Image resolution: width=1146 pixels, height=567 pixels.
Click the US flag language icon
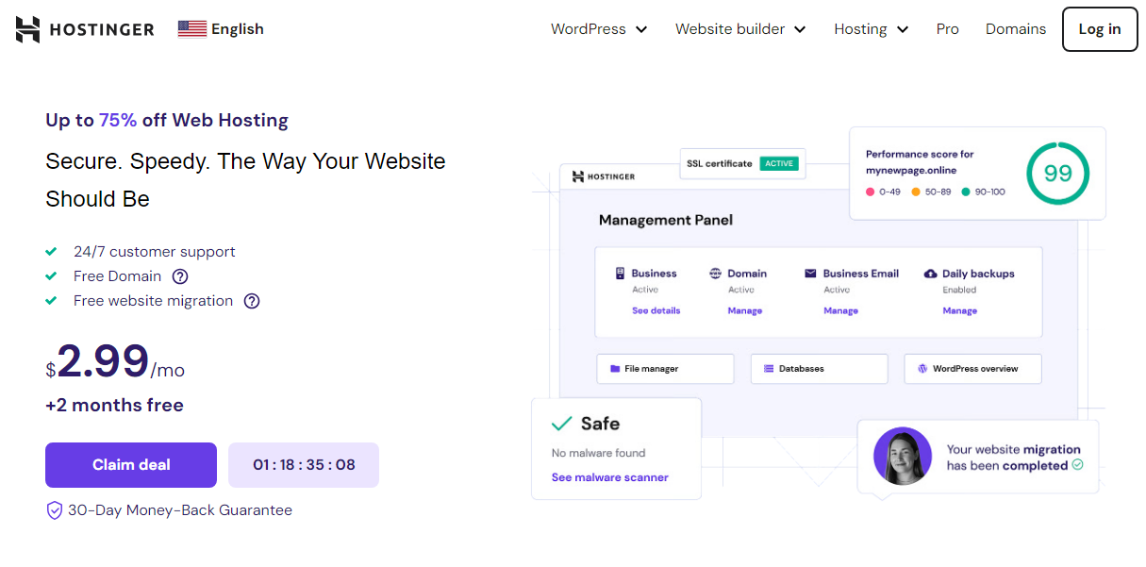tap(192, 29)
